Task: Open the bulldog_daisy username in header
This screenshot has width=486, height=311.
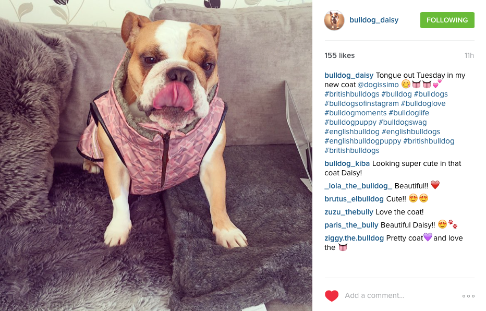Action: 374,20
